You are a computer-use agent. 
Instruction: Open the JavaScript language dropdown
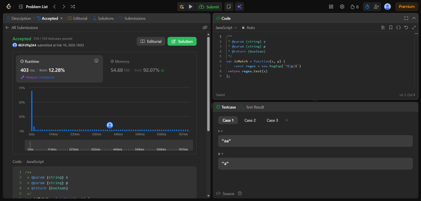pyautogui.click(x=226, y=28)
